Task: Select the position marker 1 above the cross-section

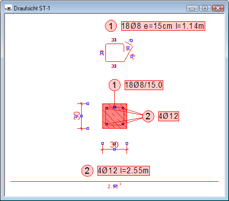Action: pyautogui.click(x=115, y=85)
